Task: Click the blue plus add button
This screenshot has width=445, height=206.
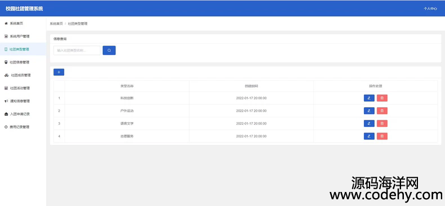Action: (59, 72)
